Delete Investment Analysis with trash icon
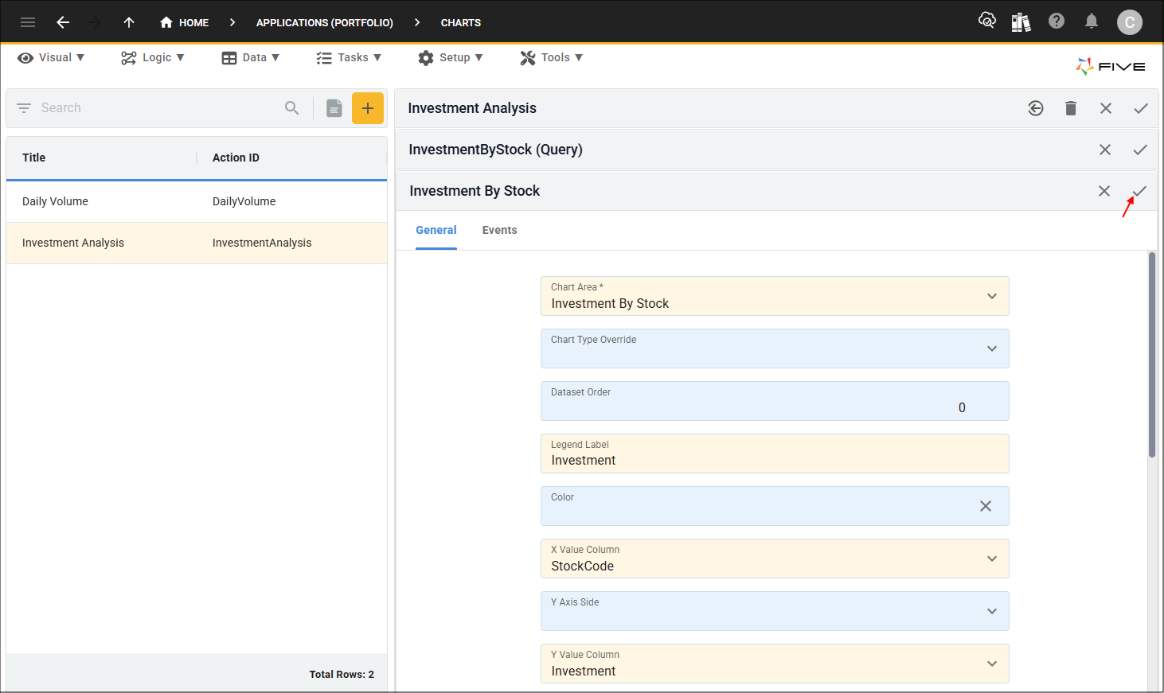Image resolution: width=1164 pixels, height=693 pixels. [x=1071, y=108]
